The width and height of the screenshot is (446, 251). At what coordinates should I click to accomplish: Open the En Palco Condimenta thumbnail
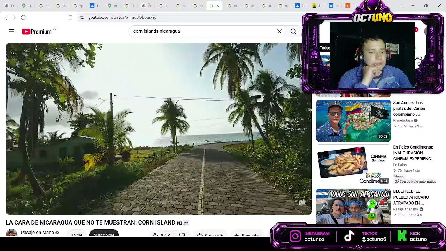(x=353, y=165)
